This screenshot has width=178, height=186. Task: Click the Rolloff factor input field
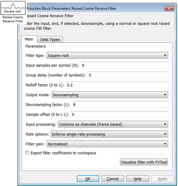click(117, 85)
